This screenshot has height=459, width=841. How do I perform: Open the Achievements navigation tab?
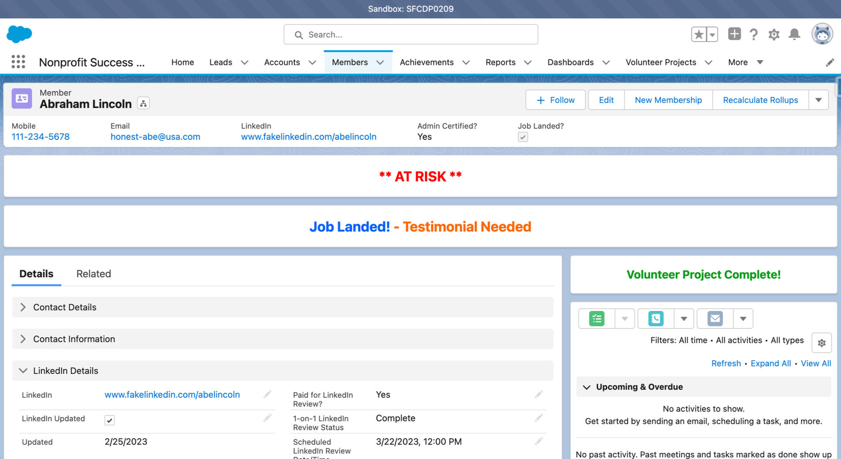(x=426, y=62)
